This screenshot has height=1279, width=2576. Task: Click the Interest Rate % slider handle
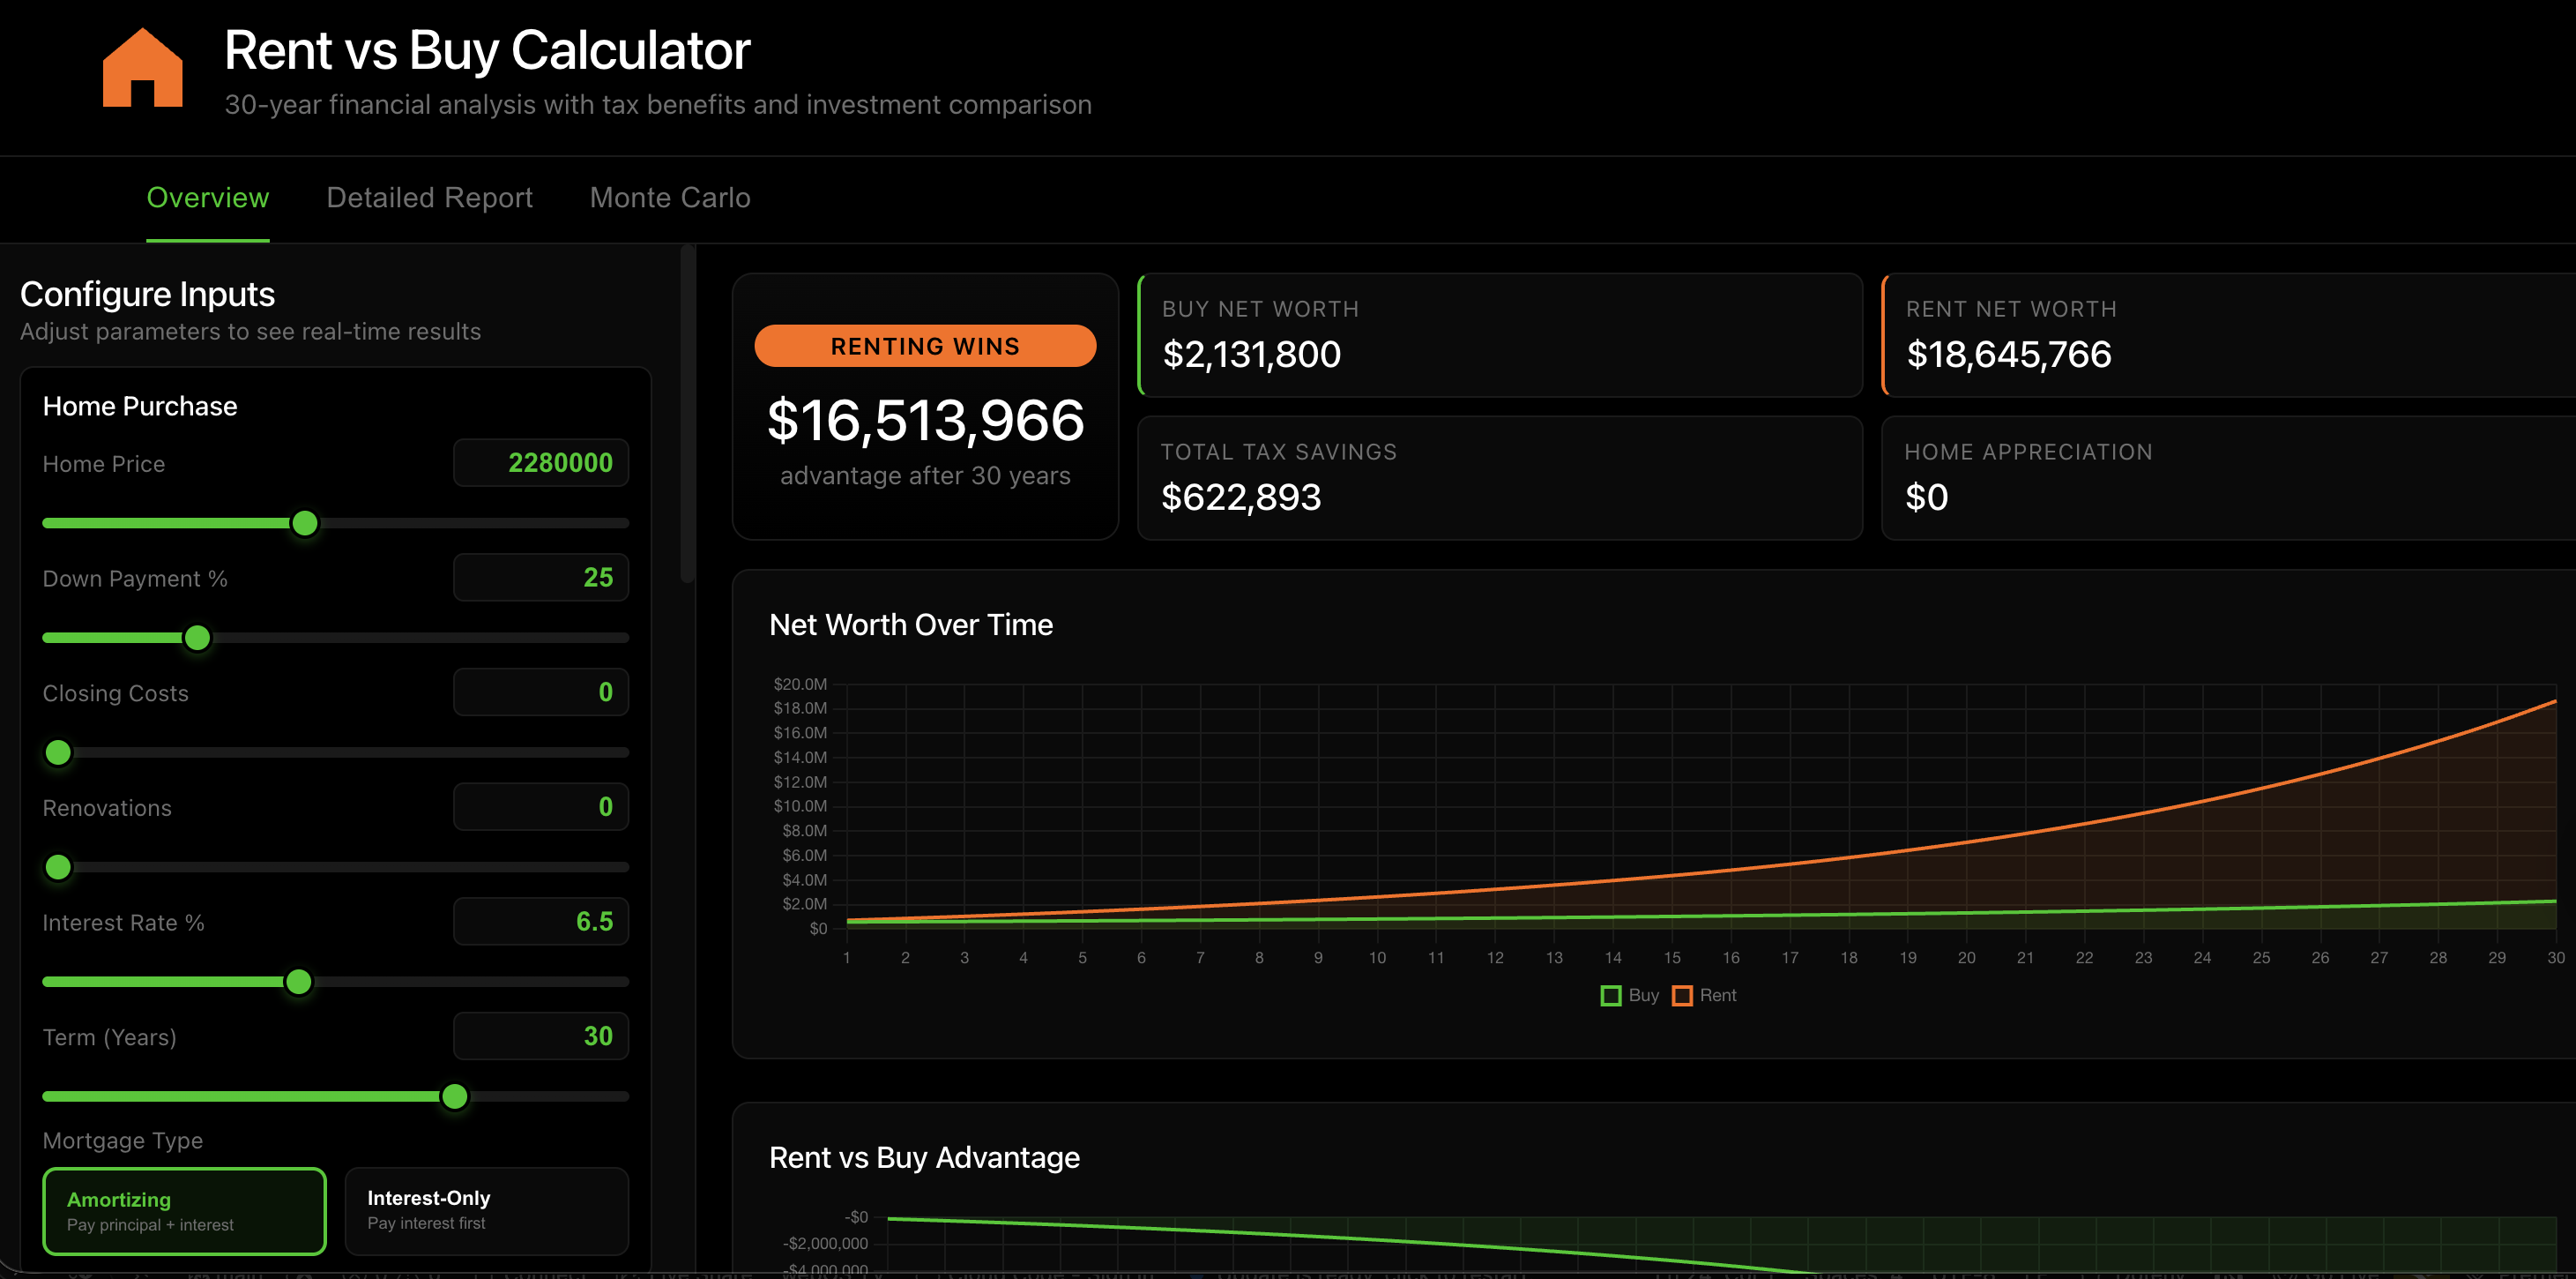tap(298, 982)
